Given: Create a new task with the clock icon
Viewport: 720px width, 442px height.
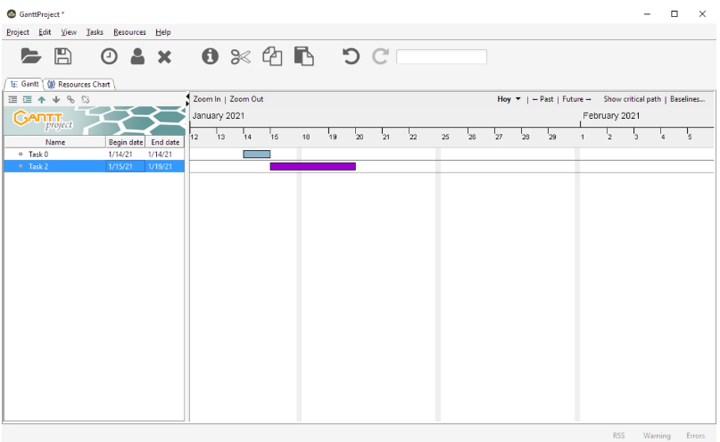Looking at the screenshot, I should click(107, 57).
